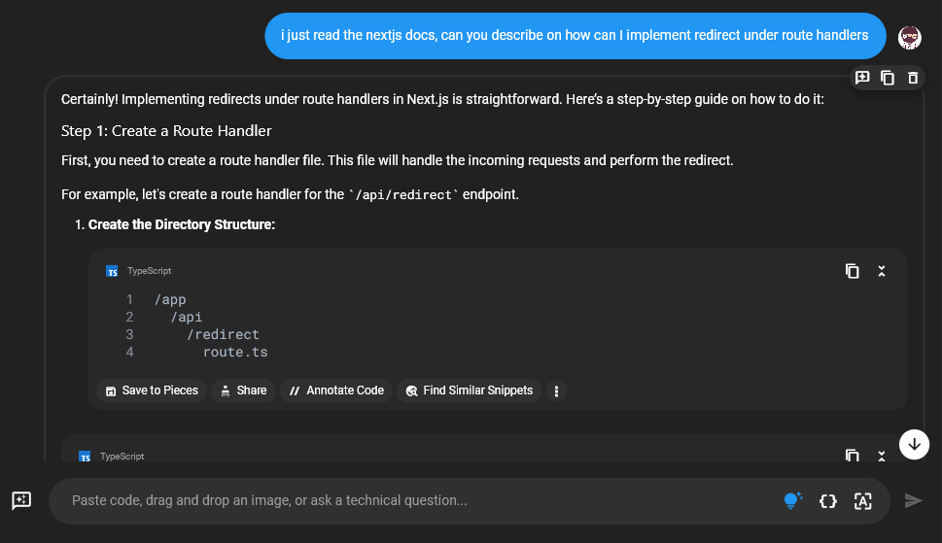Start a new chat with the bottom-left icon

click(21, 500)
